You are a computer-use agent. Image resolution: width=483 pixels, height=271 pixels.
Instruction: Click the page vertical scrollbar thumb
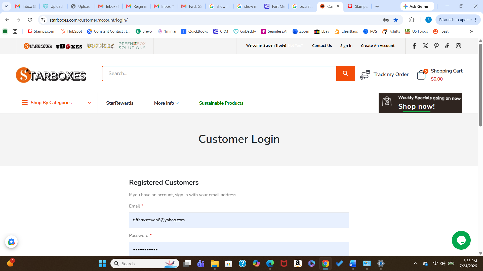480,85
